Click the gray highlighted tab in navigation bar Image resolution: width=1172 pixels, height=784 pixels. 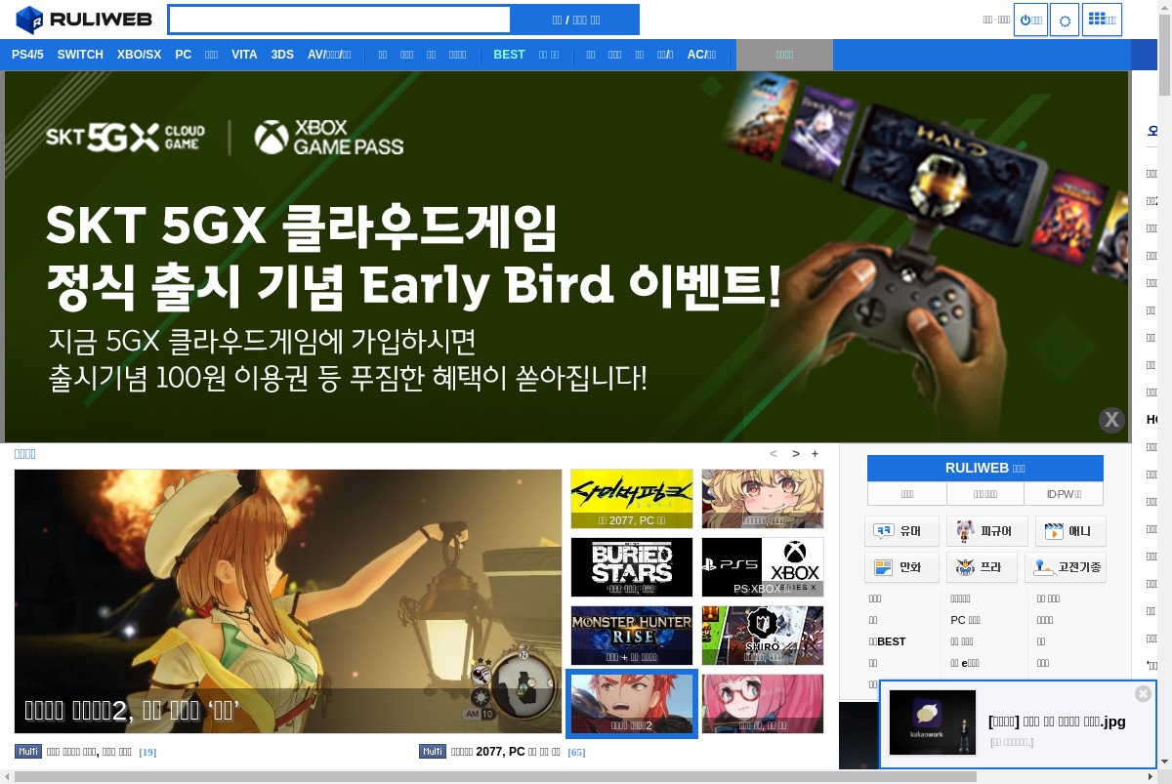(x=784, y=55)
